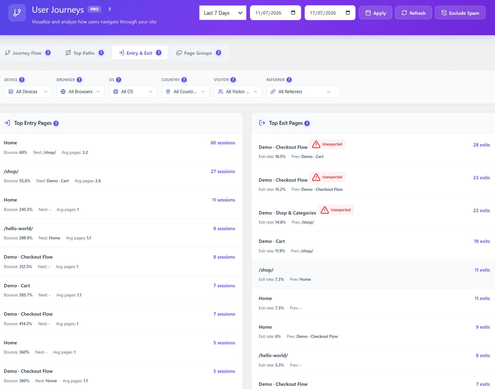This screenshot has height=389, width=495.
Task: Open calendar picker for start date 11/07/2026
Action: [293, 13]
